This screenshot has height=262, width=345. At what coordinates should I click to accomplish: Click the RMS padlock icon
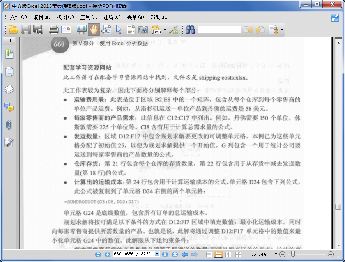pos(156,30)
